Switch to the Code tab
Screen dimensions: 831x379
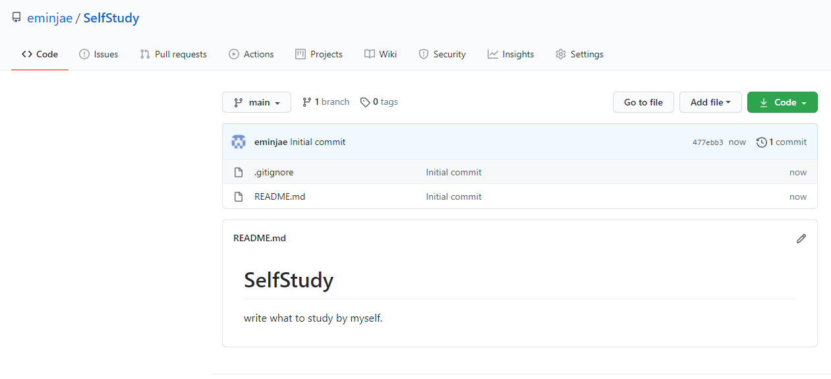40,54
